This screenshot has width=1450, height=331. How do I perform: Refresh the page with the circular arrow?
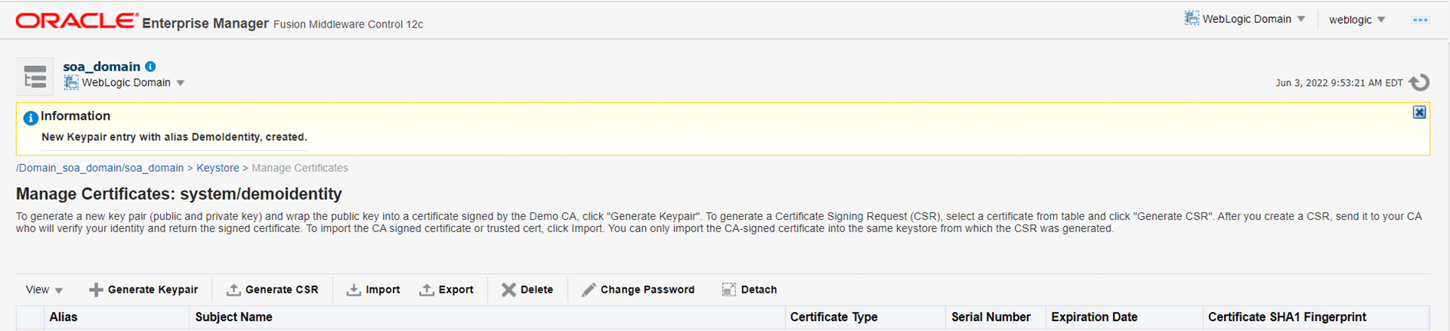point(1419,82)
